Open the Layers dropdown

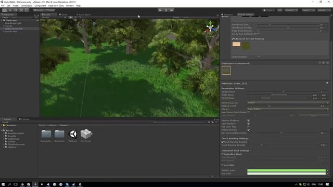click(x=309, y=10)
